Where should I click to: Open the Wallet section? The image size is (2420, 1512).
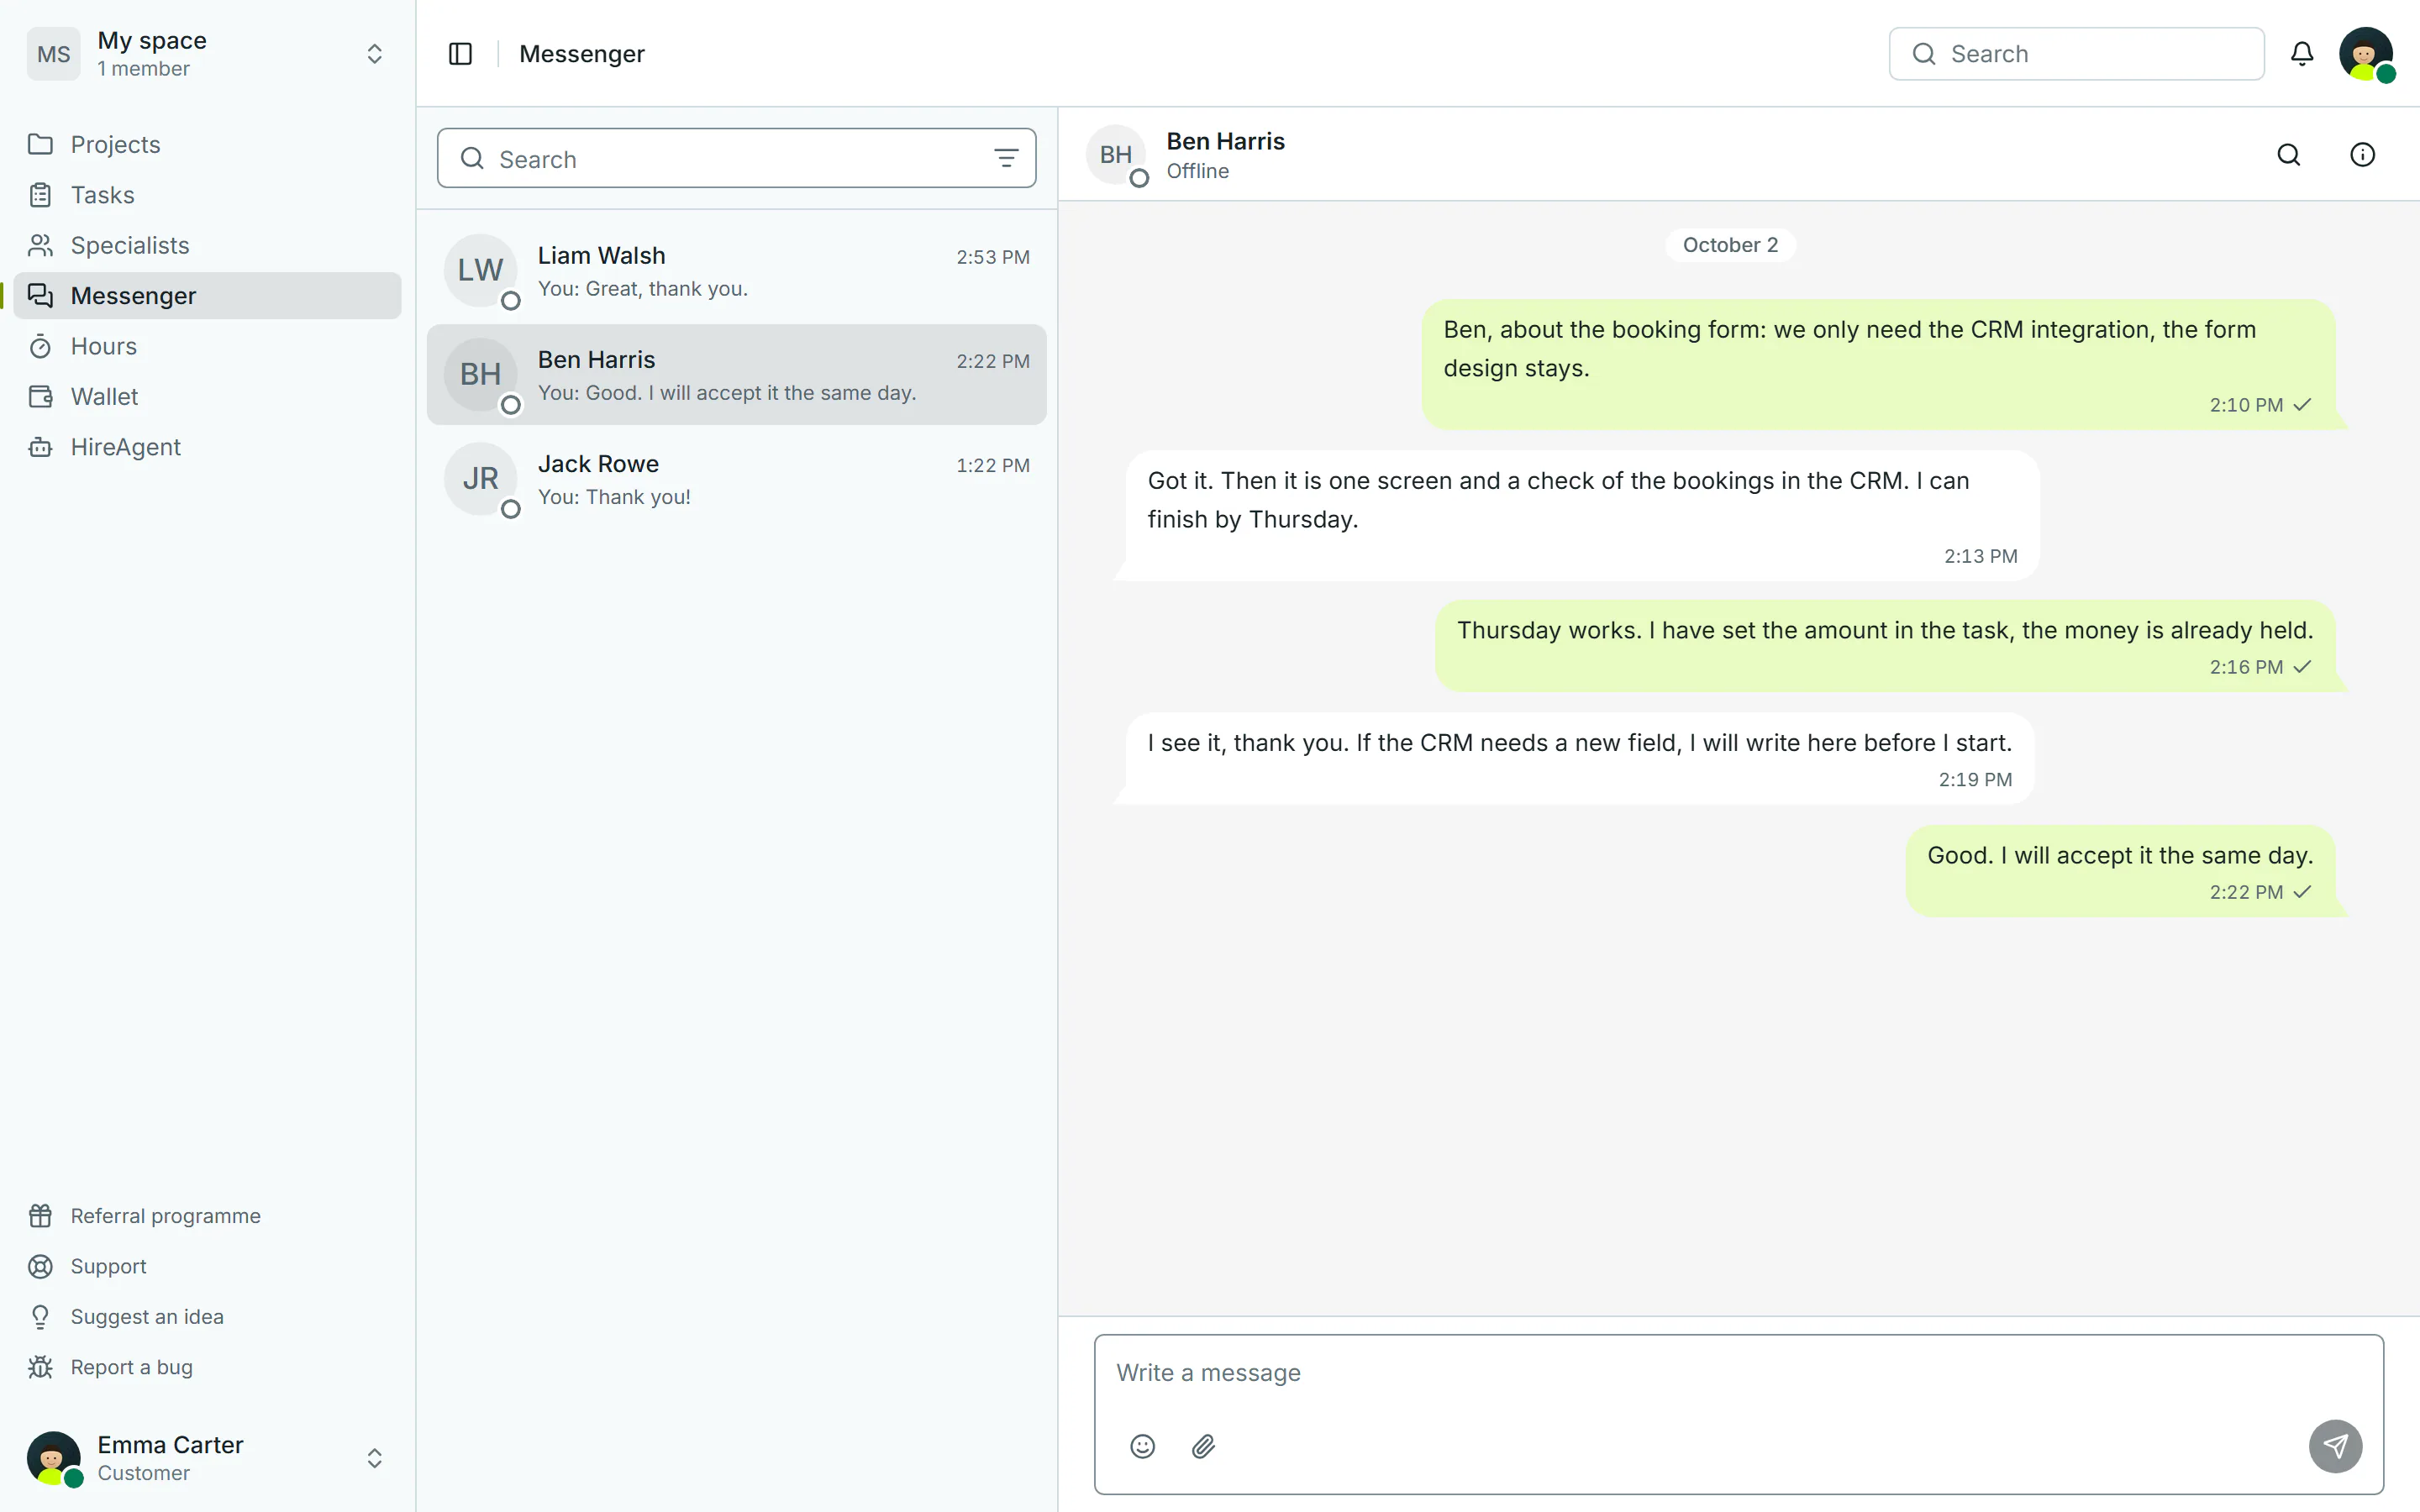(x=208, y=397)
